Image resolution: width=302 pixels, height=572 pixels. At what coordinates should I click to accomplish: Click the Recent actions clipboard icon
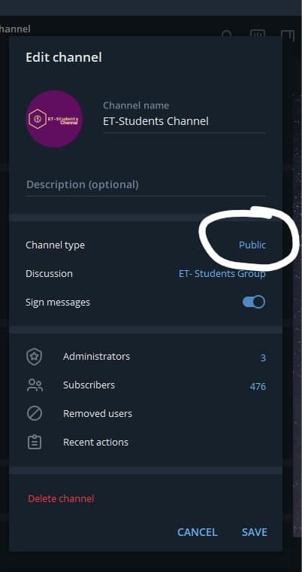pos(35,442)
